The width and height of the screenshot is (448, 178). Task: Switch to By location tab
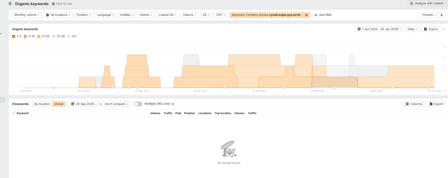pyautogui.click(x=42, y=104)
